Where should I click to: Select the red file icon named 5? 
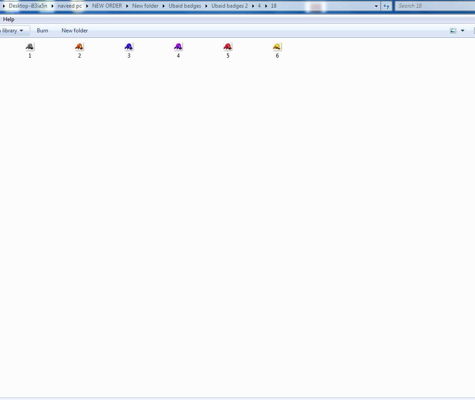(228, 47)
